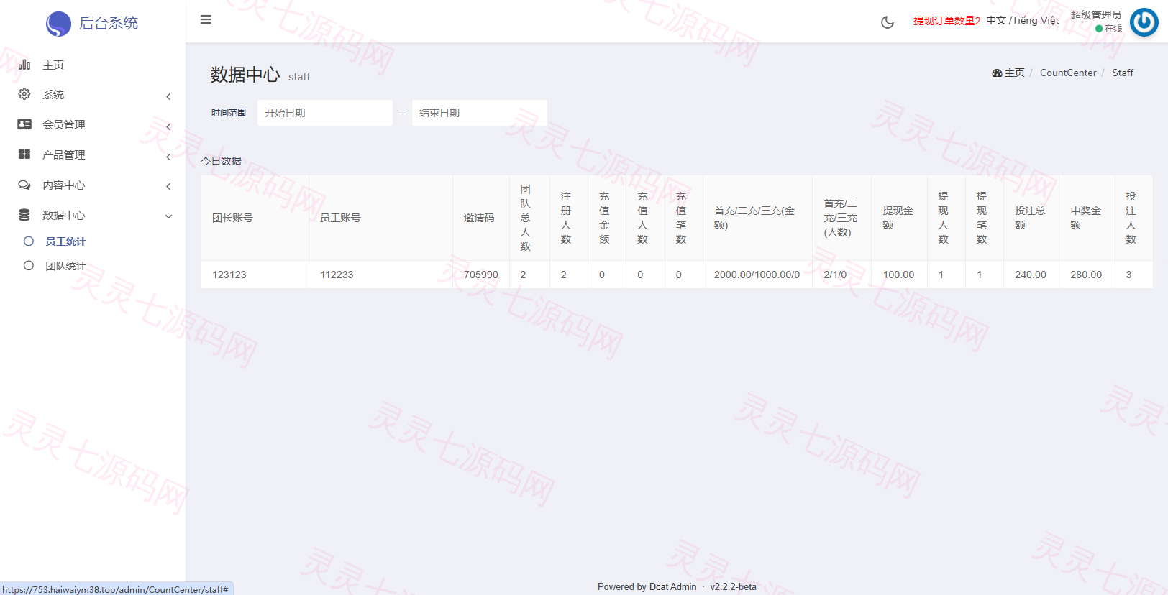Click the 会员管理 ID card icon
Image resolution: width=1168 pixels, height=595 pixels.
(24, 124)
